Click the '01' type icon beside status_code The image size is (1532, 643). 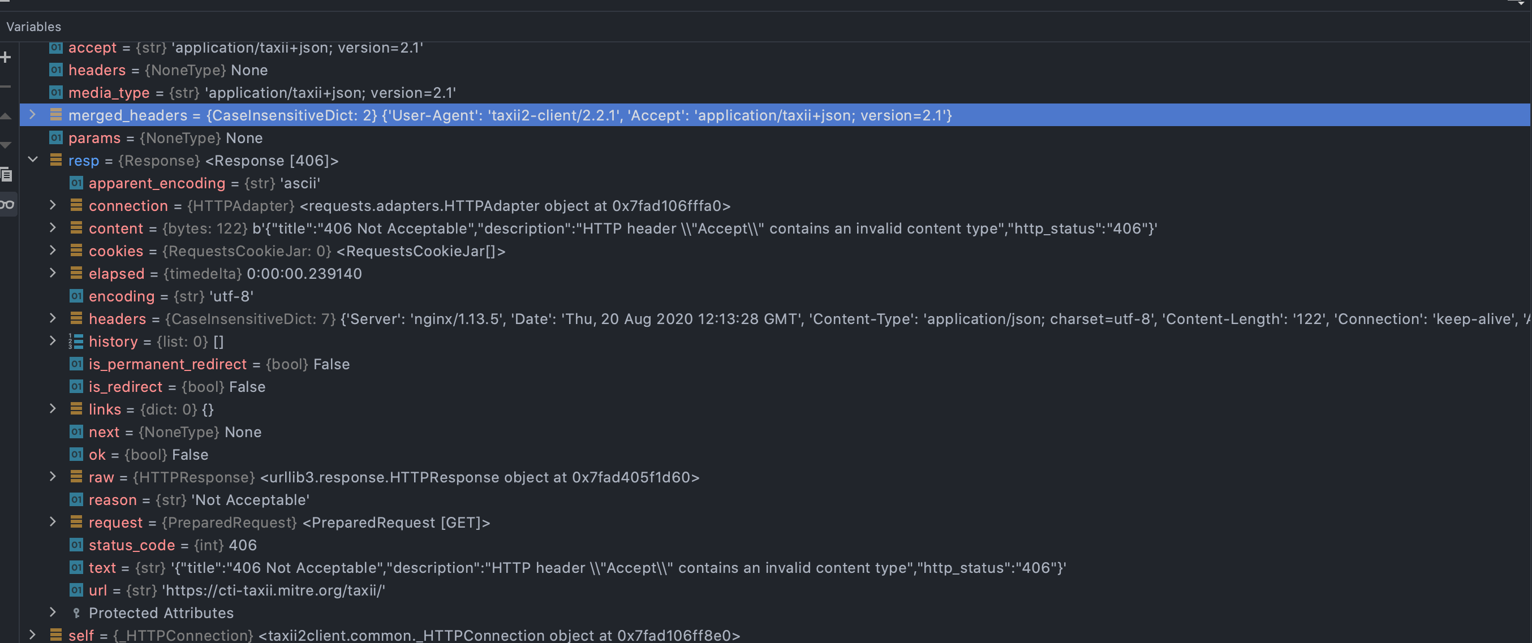tap(76, 545)
